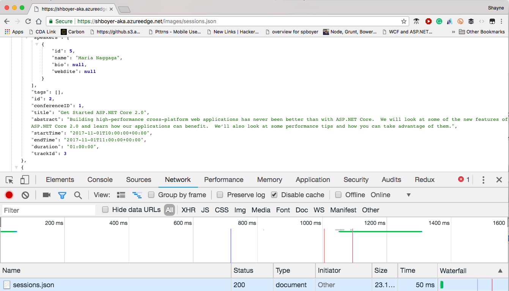509x291 pixels.
Task: Open the CDA Link bookmark
Action: point(42,32)
